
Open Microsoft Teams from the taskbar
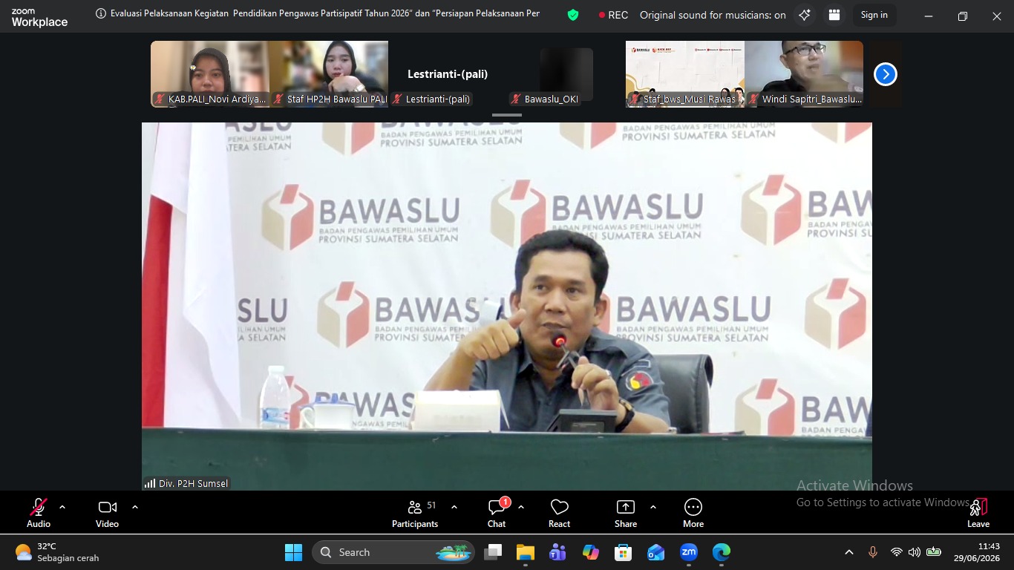pos(557,552)
